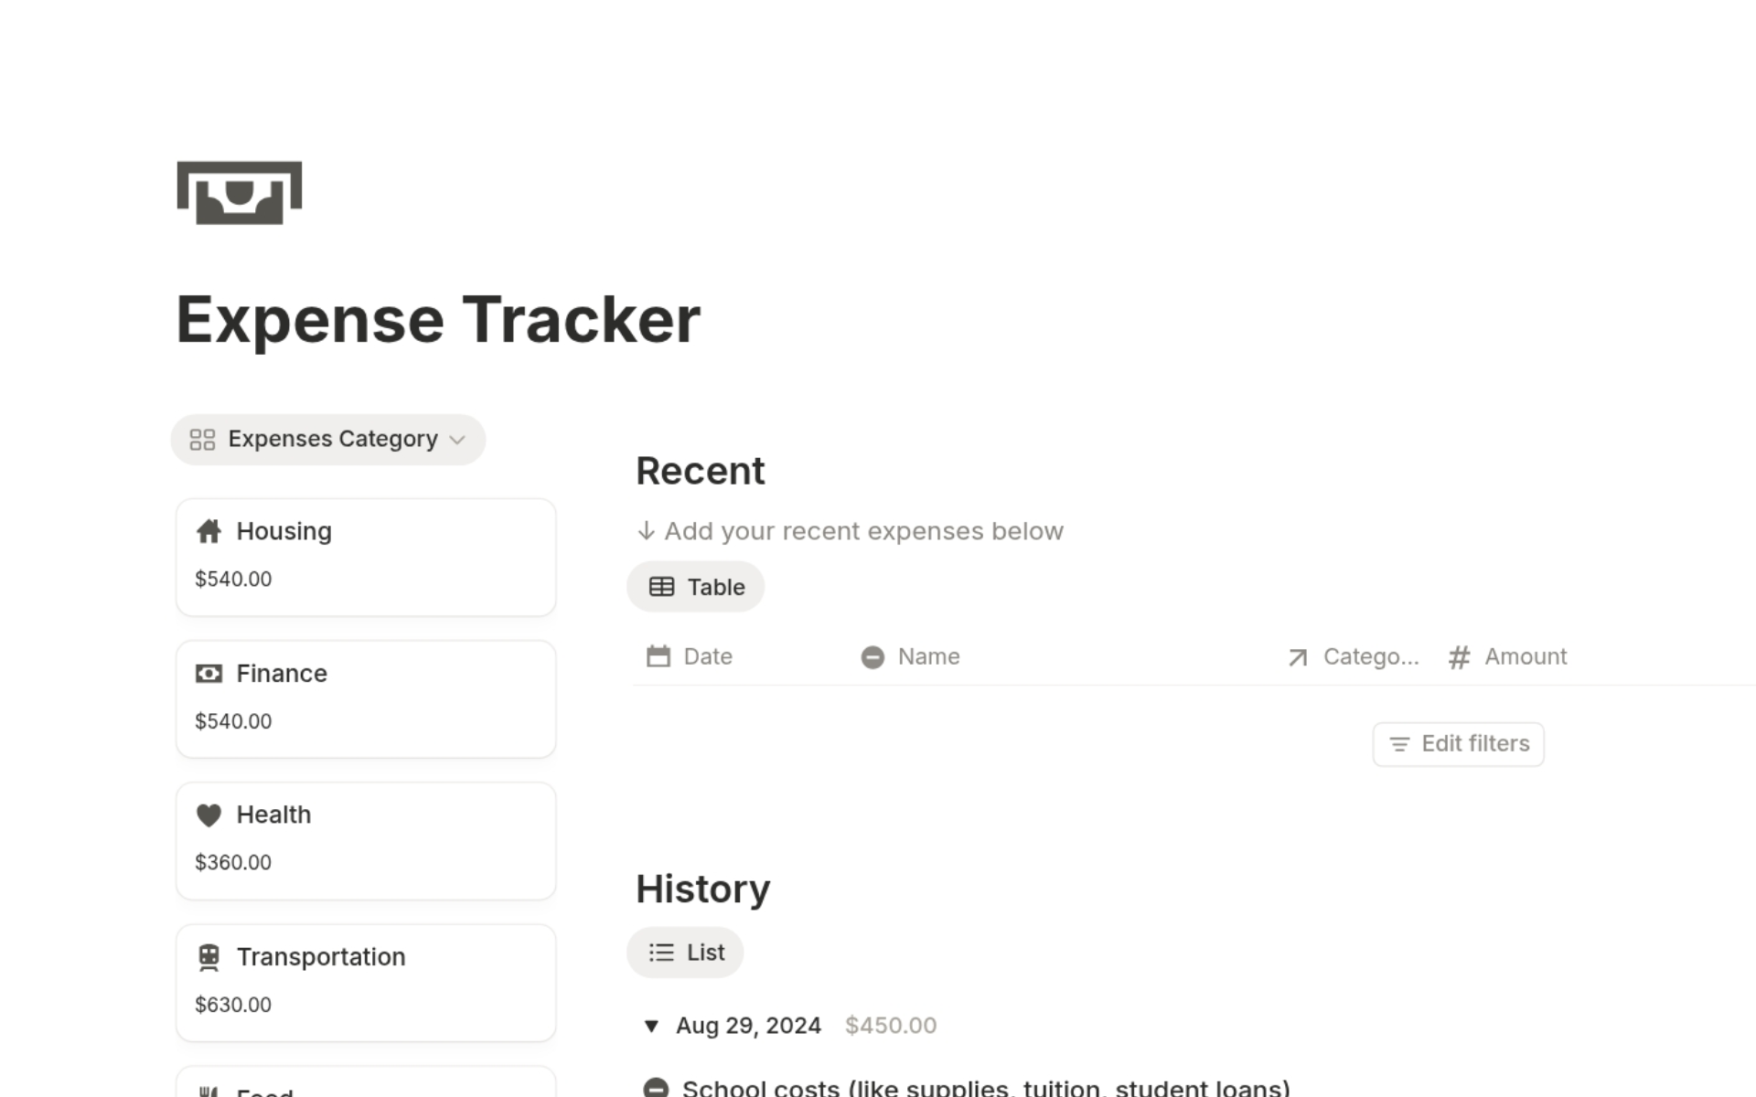Click the $450.00 group total

point(890,1026)
